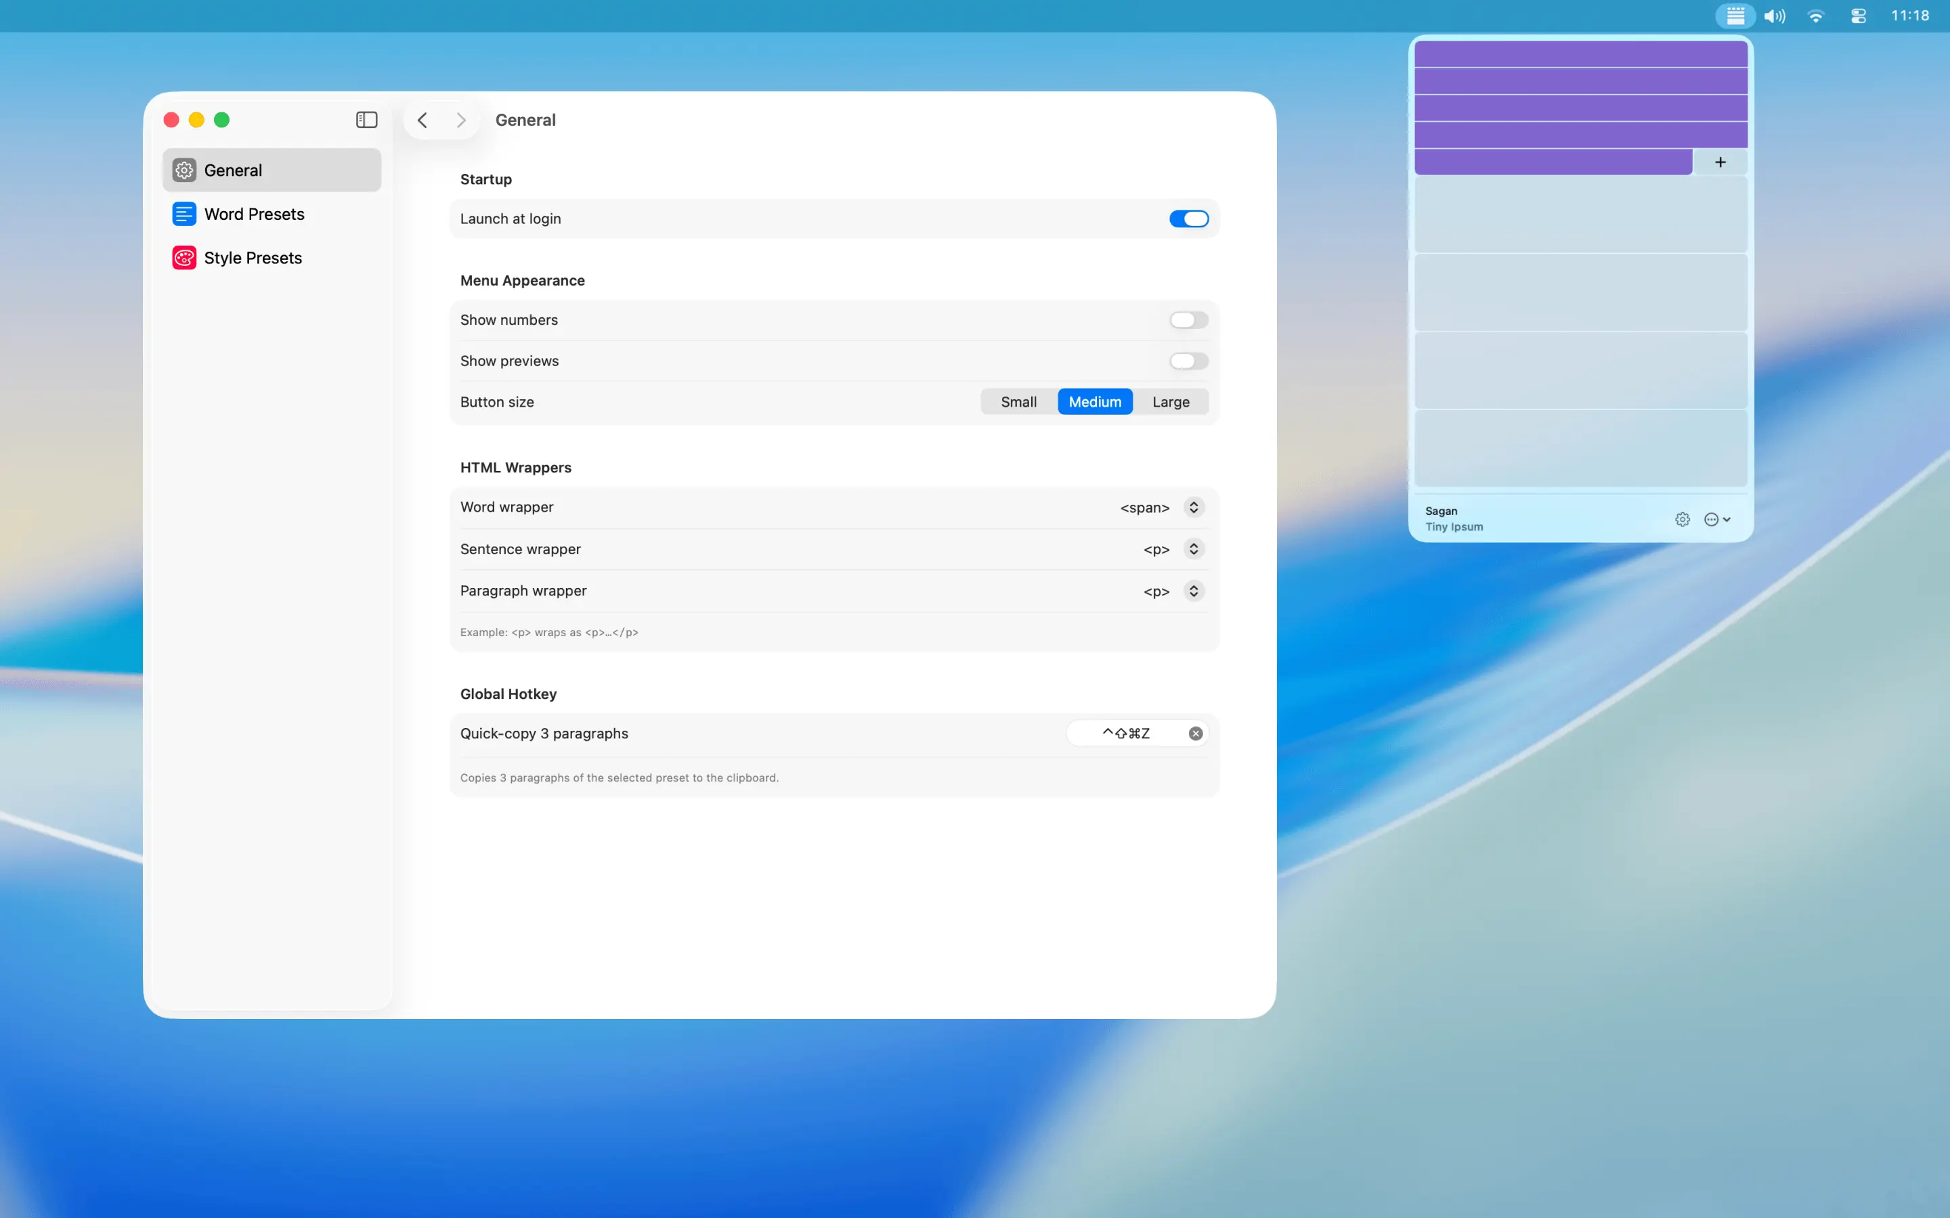
Task: Click the General title in the toolbar
Action: coord(525,120)
